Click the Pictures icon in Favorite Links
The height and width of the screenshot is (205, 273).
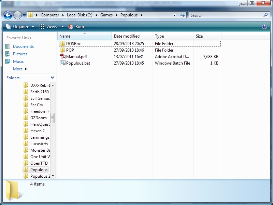tap(8, 54)
